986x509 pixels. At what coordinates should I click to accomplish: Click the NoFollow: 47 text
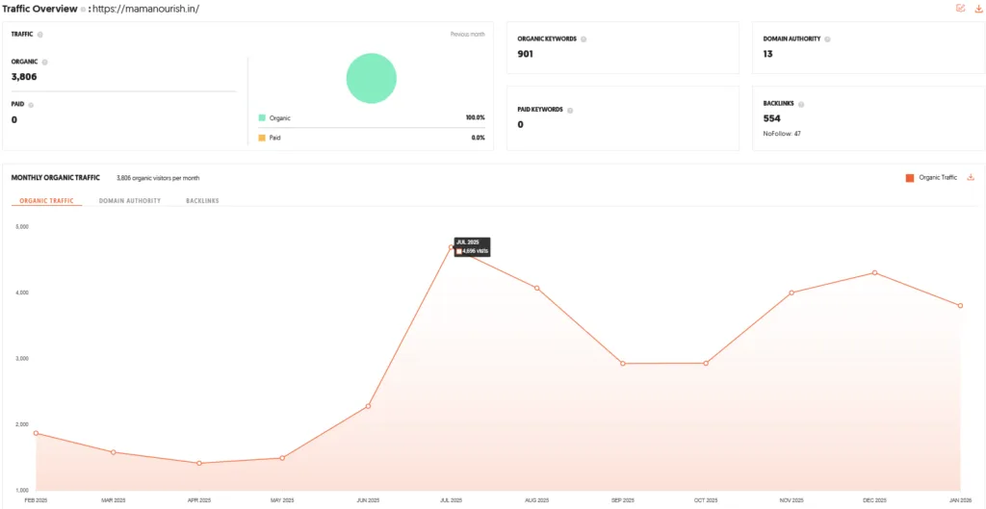[x=782, y=133]
